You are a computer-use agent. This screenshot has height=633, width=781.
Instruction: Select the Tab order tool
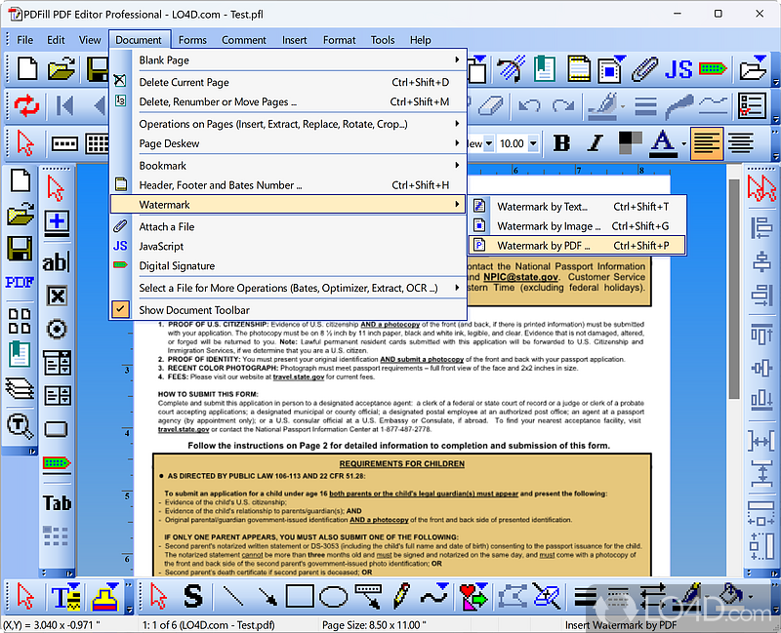[x=57, y=502]
